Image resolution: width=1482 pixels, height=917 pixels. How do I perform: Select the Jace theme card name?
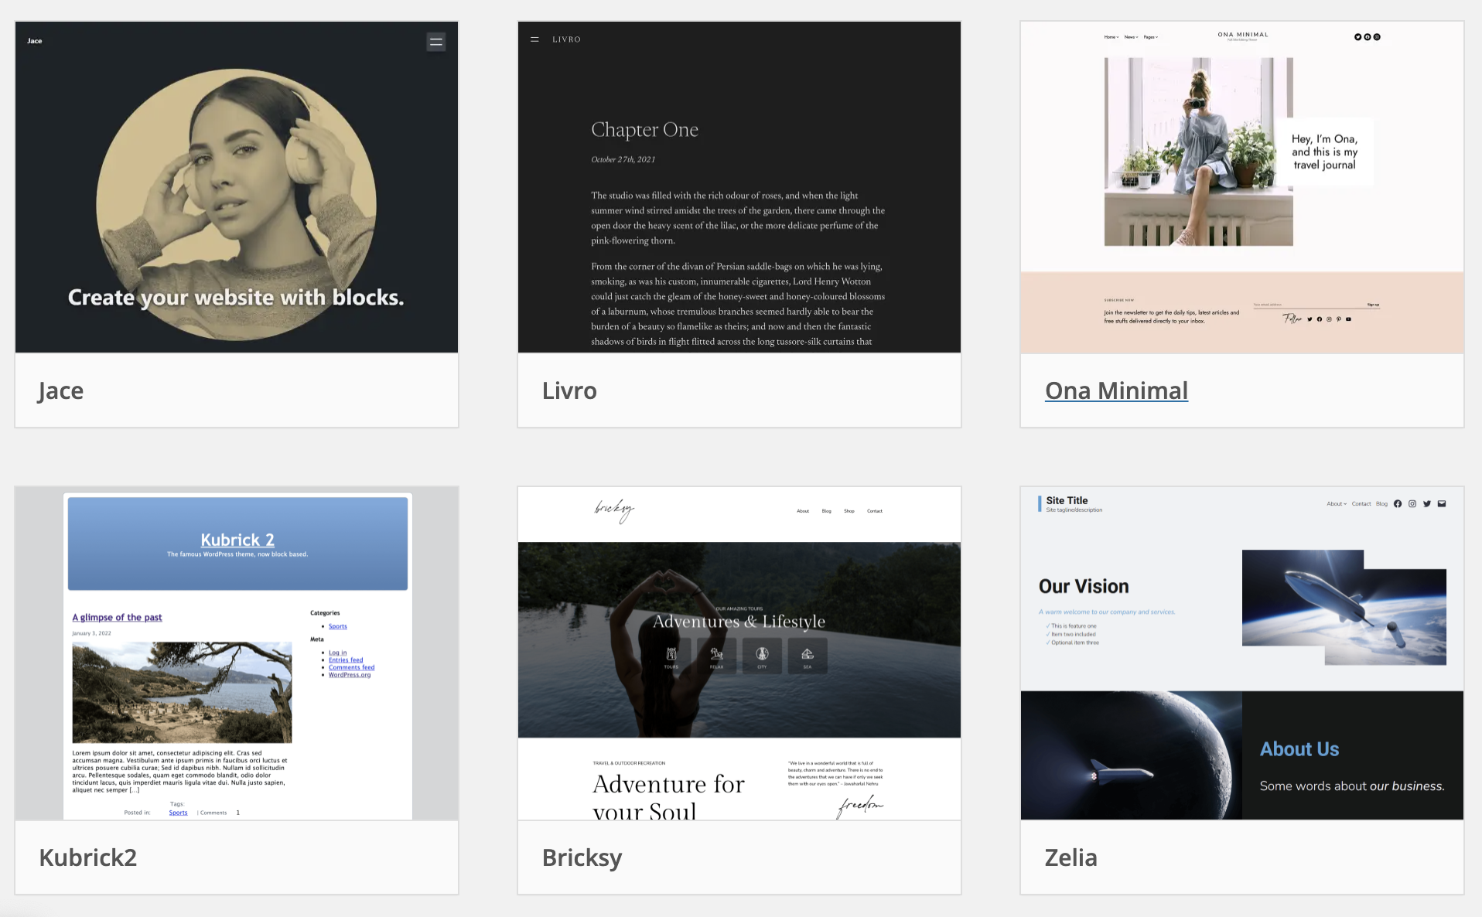(x=61, y=391)
